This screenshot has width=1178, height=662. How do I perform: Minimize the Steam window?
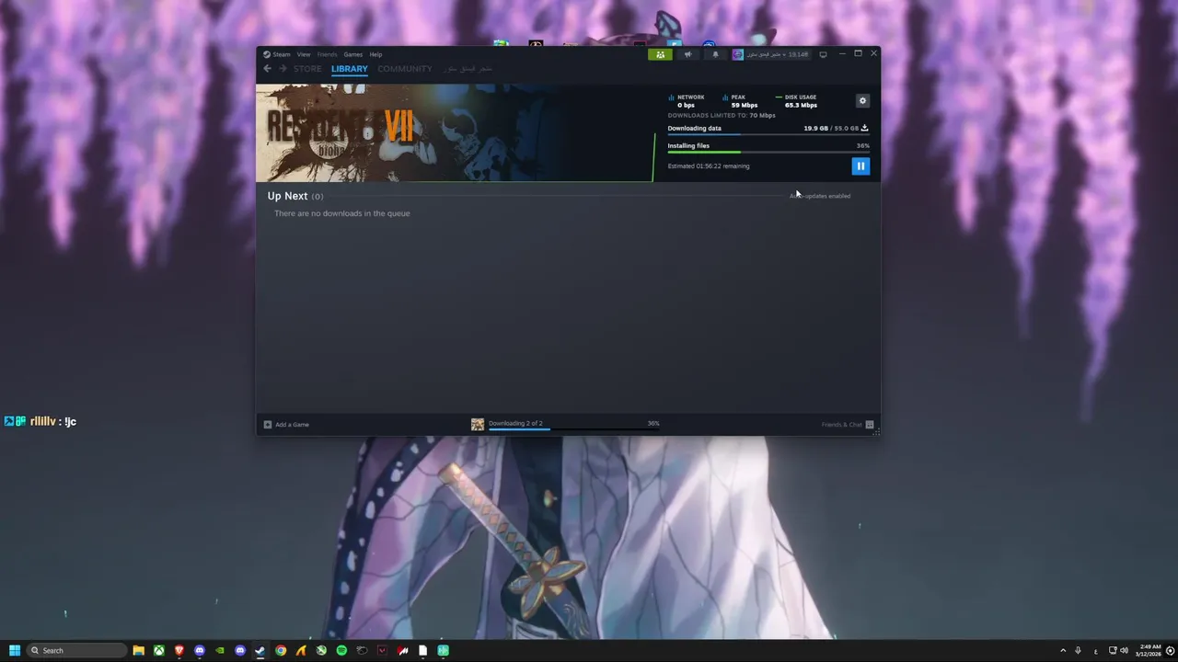841,54
